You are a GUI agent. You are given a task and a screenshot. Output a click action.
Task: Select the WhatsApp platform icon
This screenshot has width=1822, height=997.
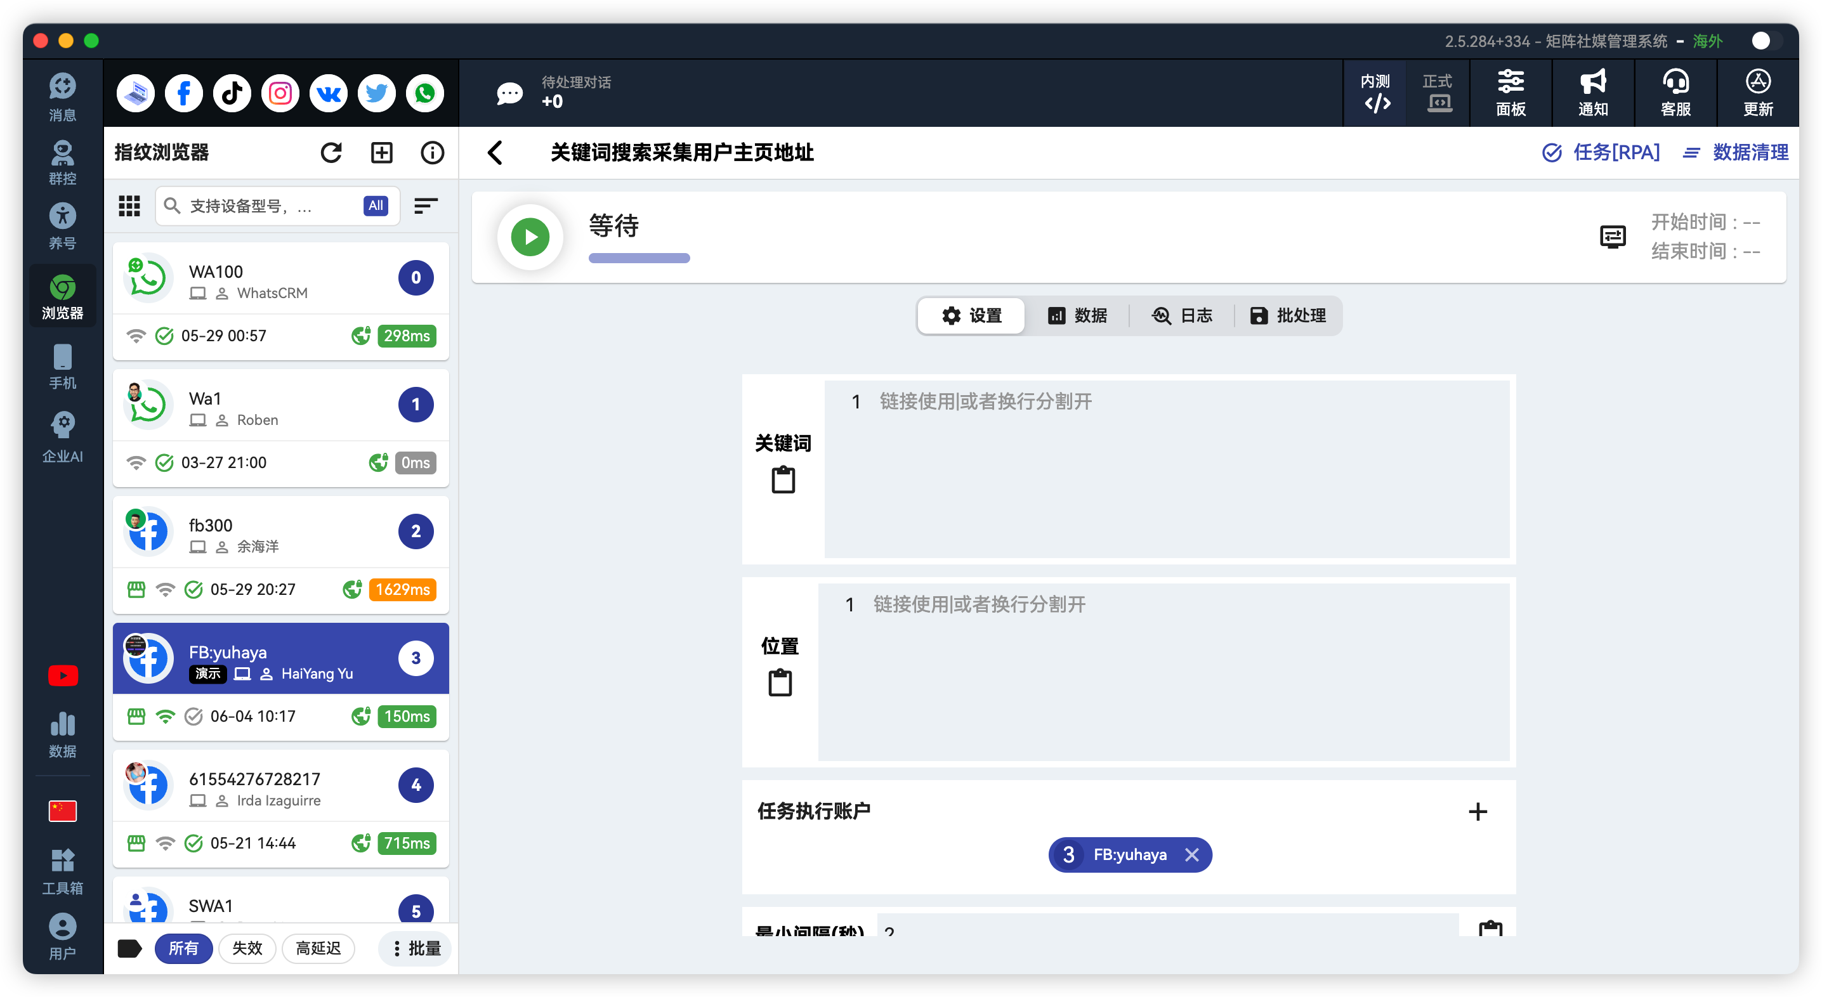pyautogui.click(x=424, y=93)
